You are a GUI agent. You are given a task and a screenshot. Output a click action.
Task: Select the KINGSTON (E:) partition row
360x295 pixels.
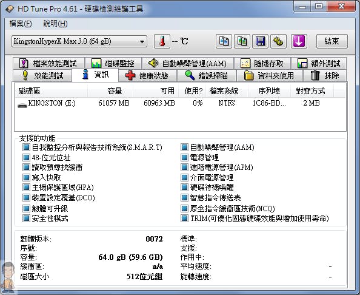click(x=180, y=103)
